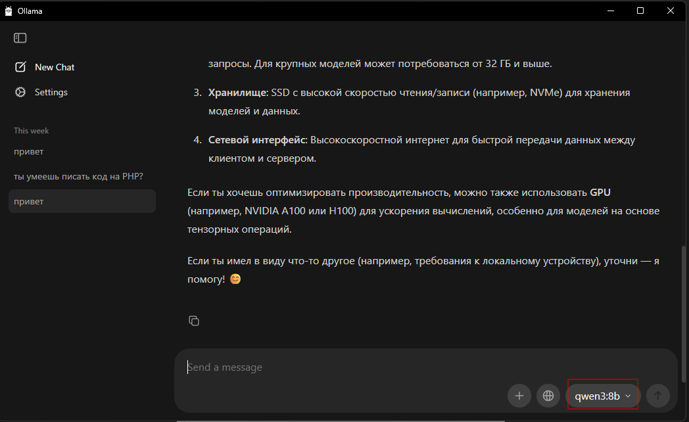689x422 pixels.
Task: Open "ты умеешь писать код на PHP?" chat
Action: point(78,177)
